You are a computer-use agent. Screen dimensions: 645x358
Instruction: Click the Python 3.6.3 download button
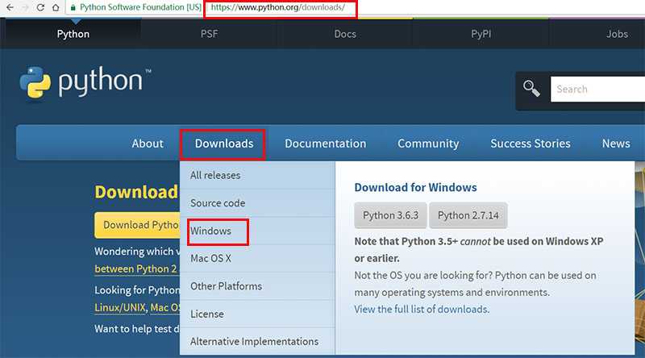(390, 215)
